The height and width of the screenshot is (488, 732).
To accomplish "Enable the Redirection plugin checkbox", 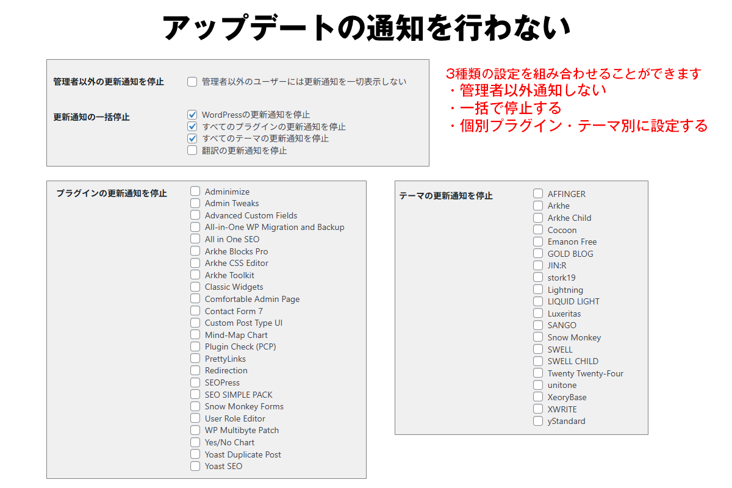I will point(195,370).
